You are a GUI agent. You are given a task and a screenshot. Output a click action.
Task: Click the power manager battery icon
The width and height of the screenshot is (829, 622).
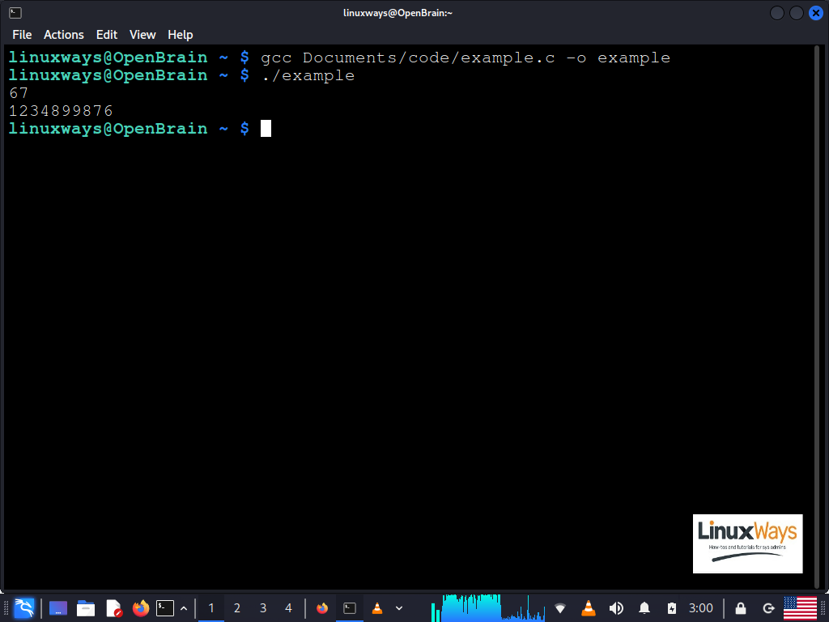(670, 607)
